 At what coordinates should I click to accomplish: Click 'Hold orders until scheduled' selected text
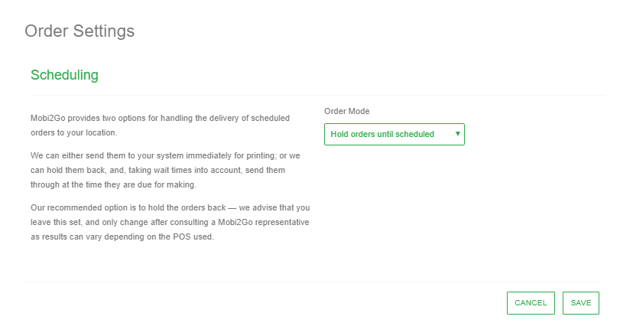[x=382, y=134]
